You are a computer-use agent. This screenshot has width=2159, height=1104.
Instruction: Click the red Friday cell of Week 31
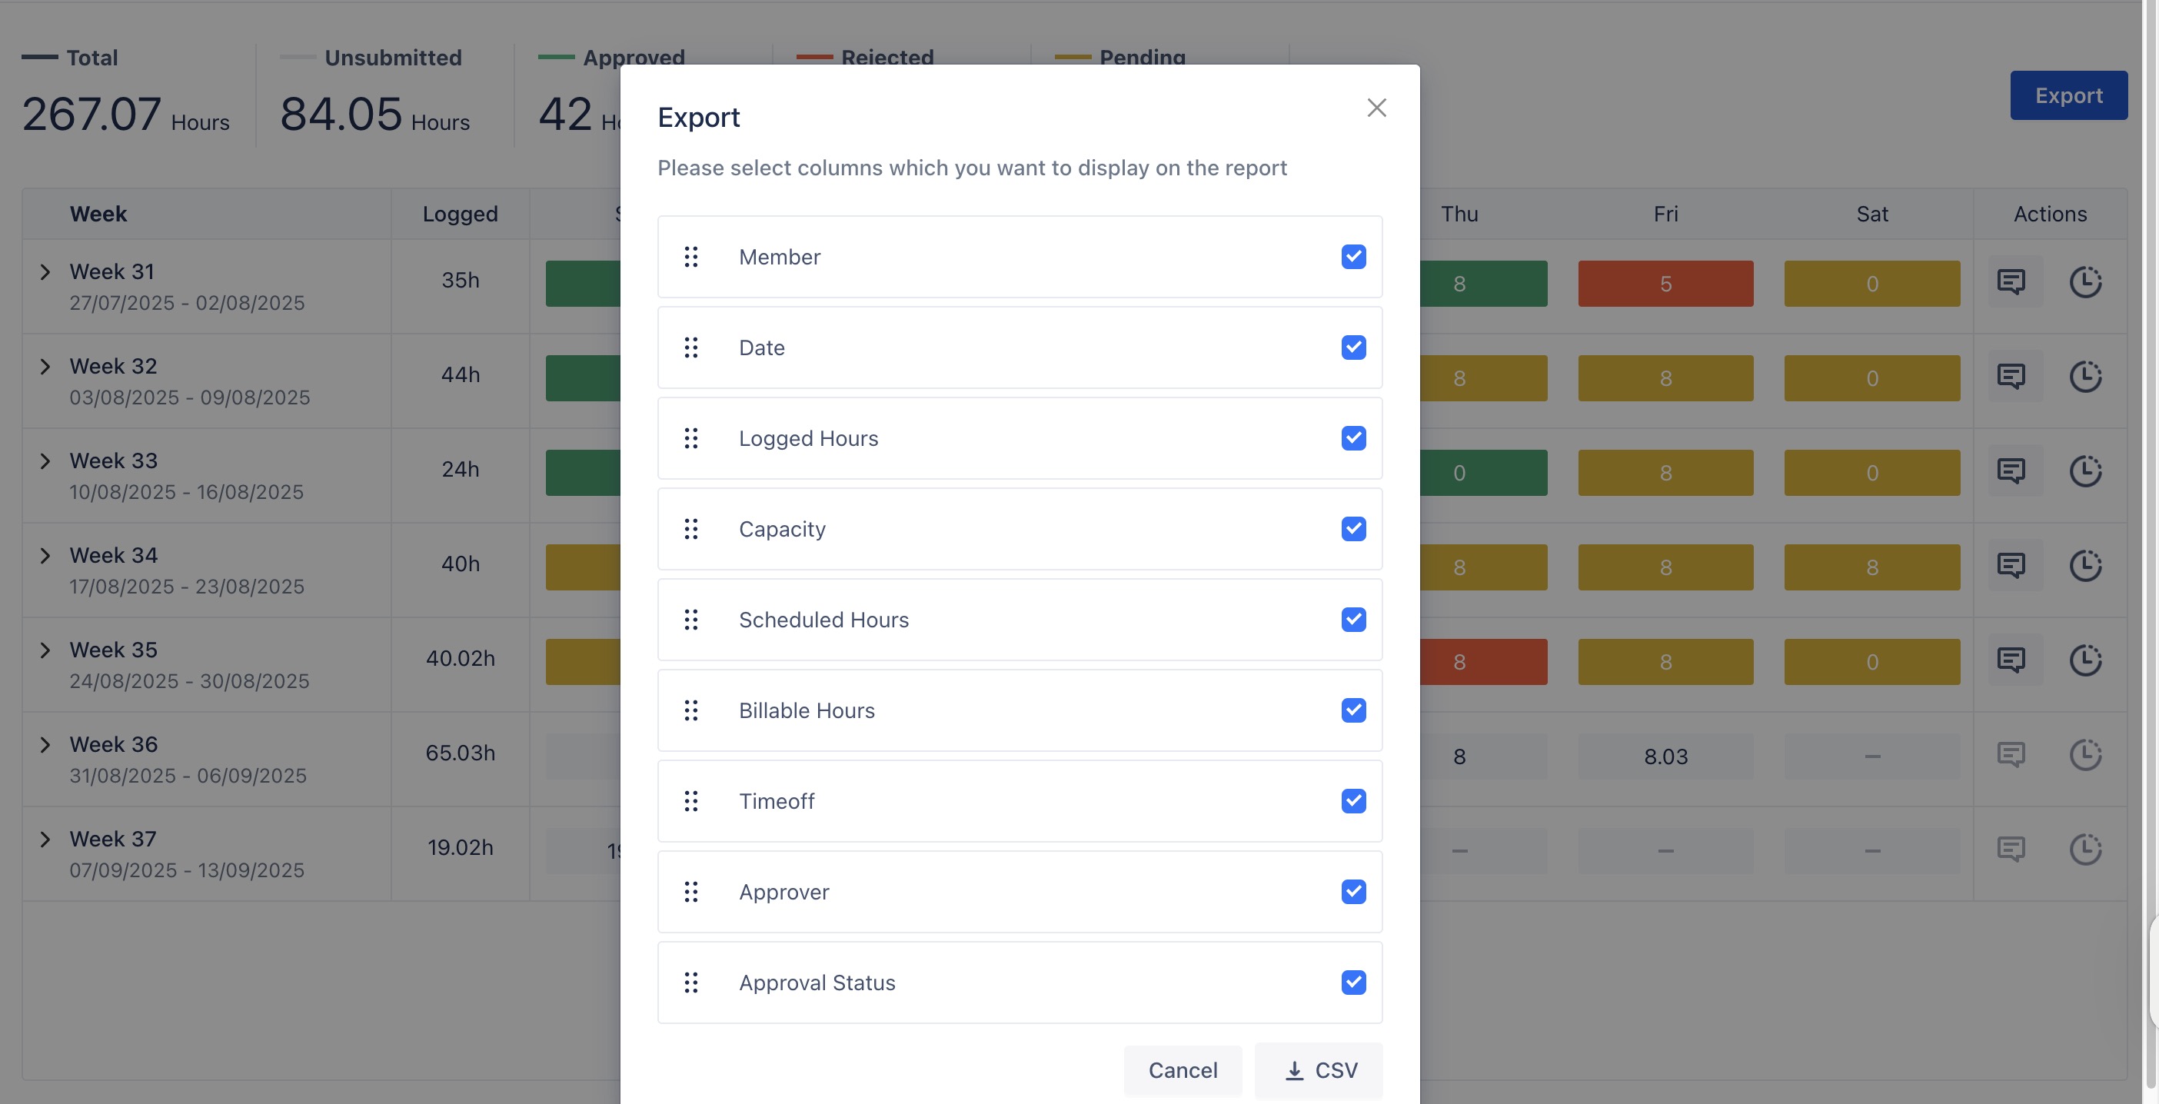click(1665, 284)
